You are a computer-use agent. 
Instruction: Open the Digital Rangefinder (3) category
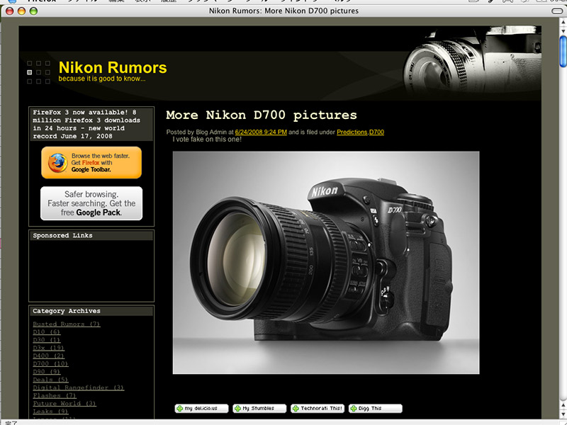78,387
